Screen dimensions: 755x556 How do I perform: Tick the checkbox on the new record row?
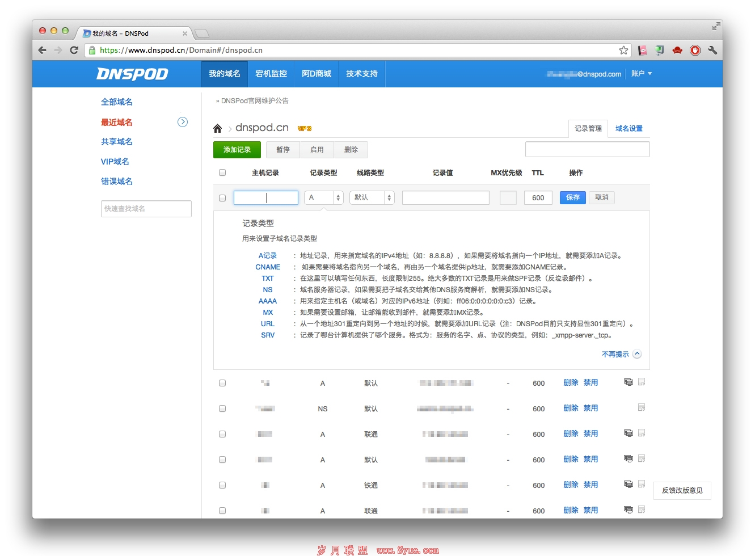(222, 198)
